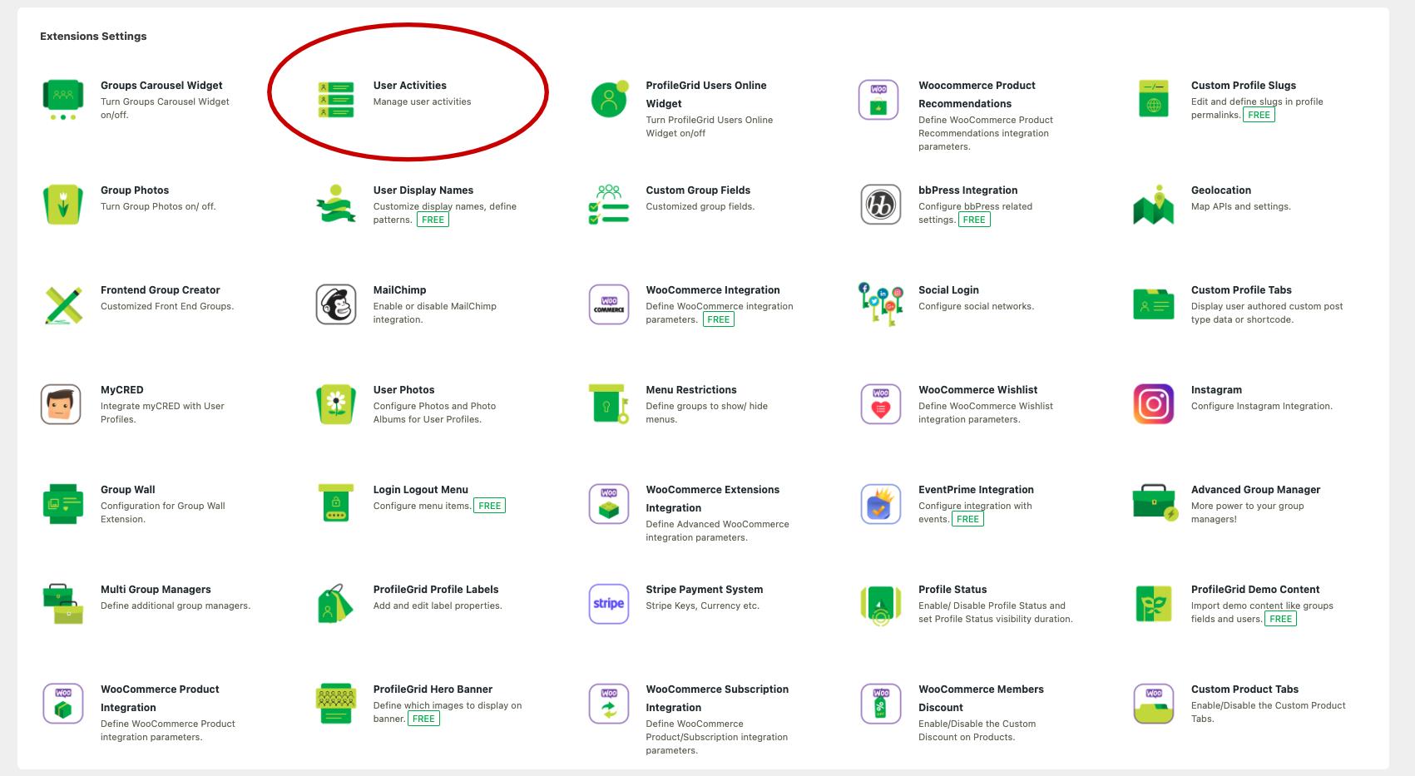Open Advanced Group Manager title link

(1255, 489)
